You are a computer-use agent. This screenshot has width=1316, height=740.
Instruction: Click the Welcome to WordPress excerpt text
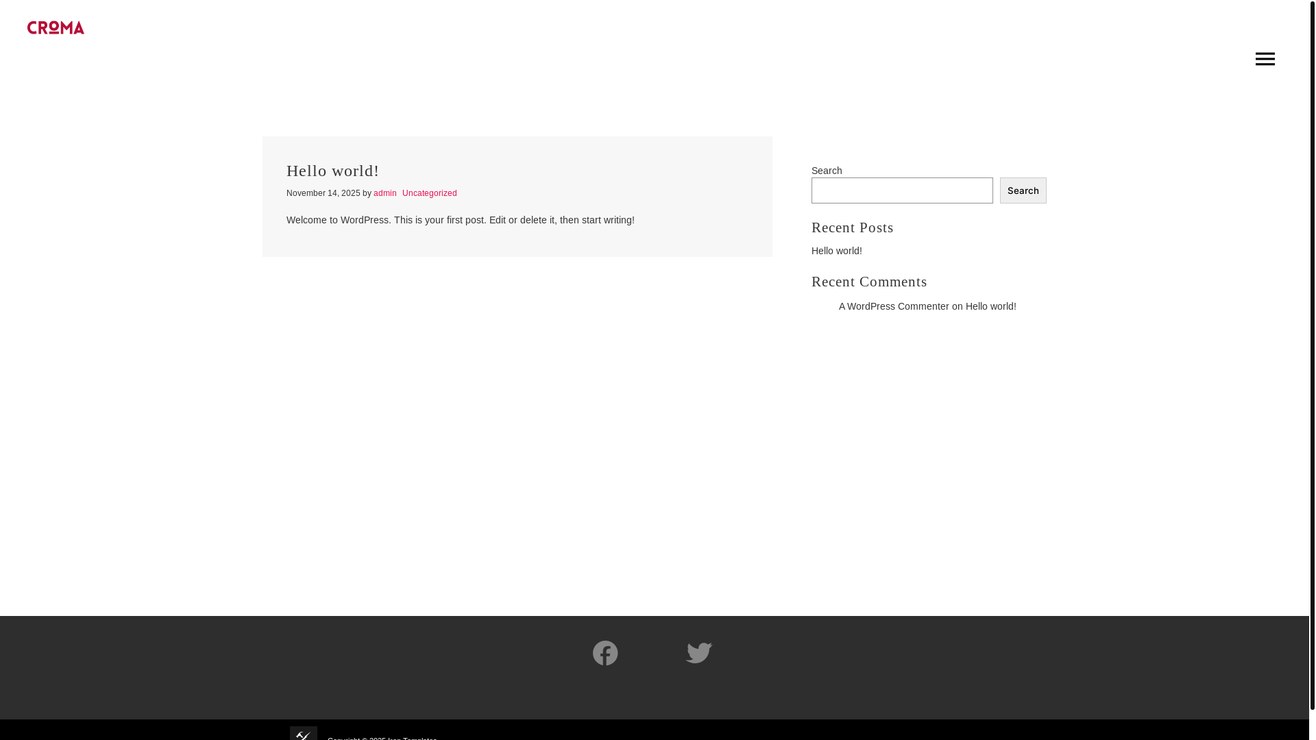tap(460, 220)
